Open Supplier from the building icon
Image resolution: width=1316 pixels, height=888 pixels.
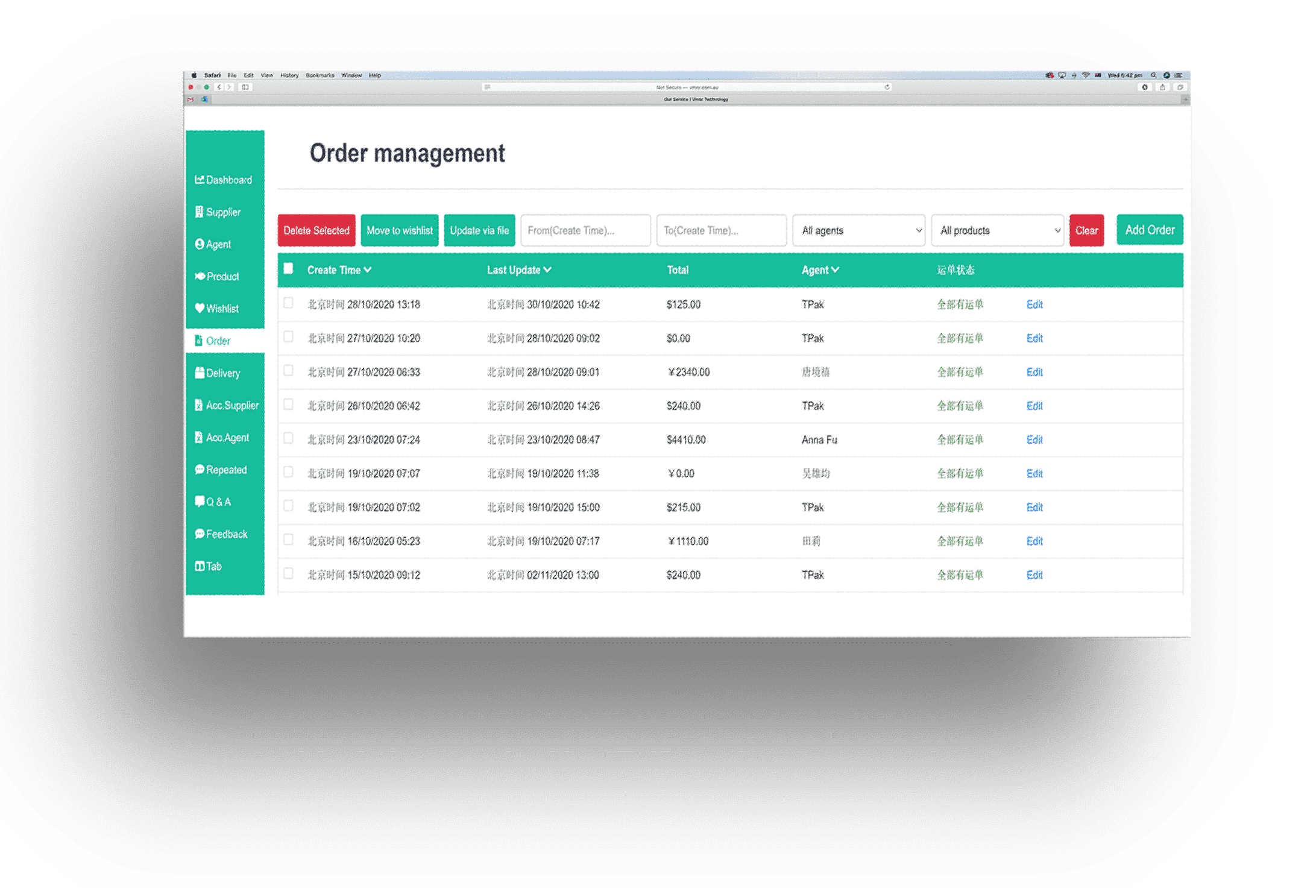tap(200, 212)
